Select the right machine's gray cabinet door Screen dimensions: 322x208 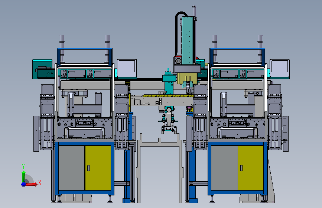click(224, 168)
